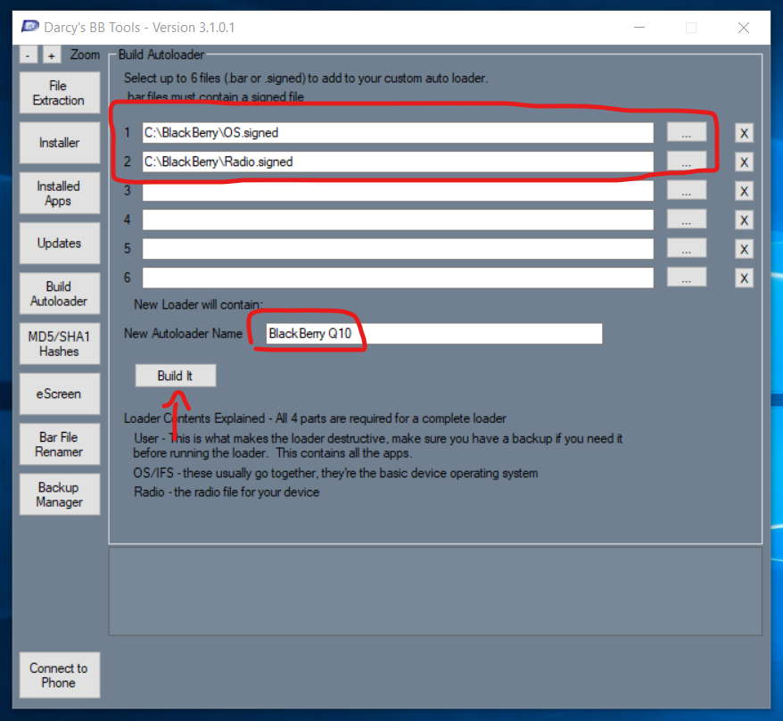783x721 pixels.
Task: Click the Build It button
Action: [176, 376]
